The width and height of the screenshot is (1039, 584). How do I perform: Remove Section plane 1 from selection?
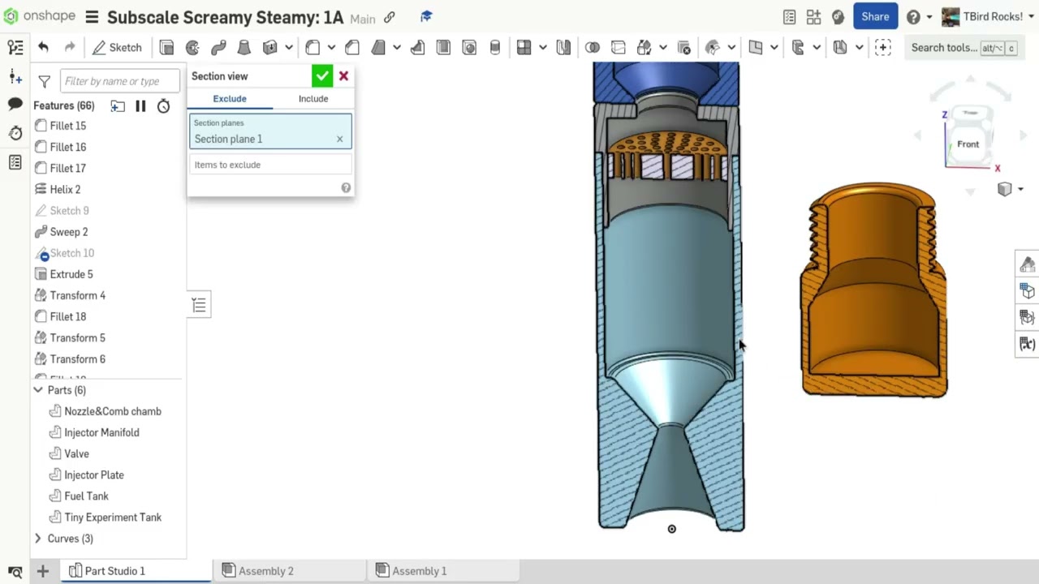(x=339, y=139)
